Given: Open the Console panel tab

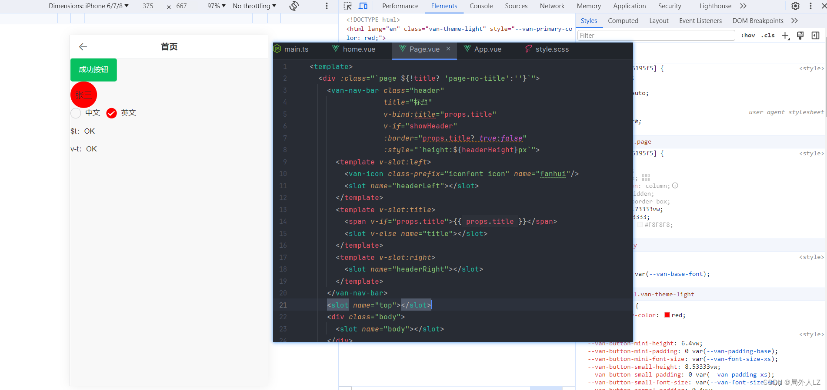Looking at the screenshot, I should click(x=481, y=6).
